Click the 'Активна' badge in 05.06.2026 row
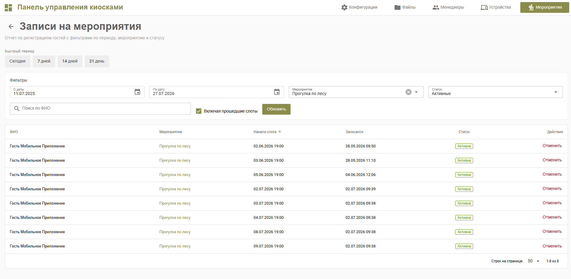The image size is (571, 279). tap(464, 175)
